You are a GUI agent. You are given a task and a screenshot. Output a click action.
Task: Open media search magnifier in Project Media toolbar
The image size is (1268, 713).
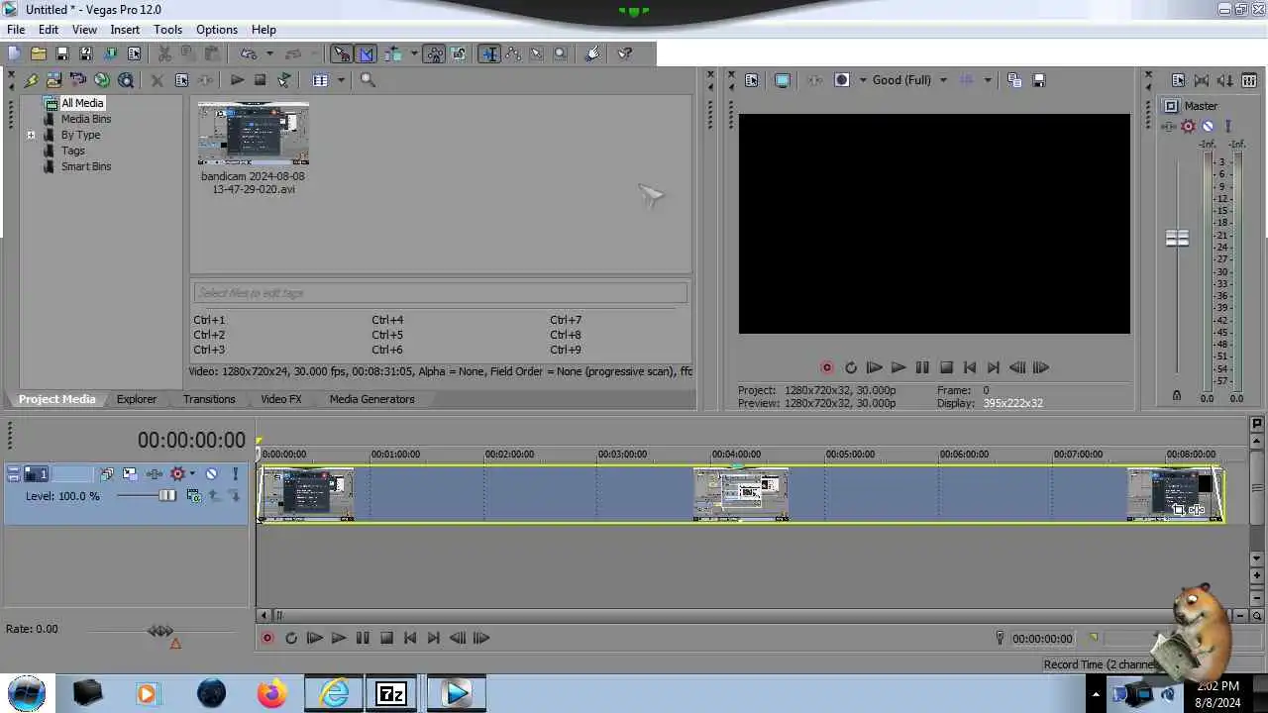(368, 80)
